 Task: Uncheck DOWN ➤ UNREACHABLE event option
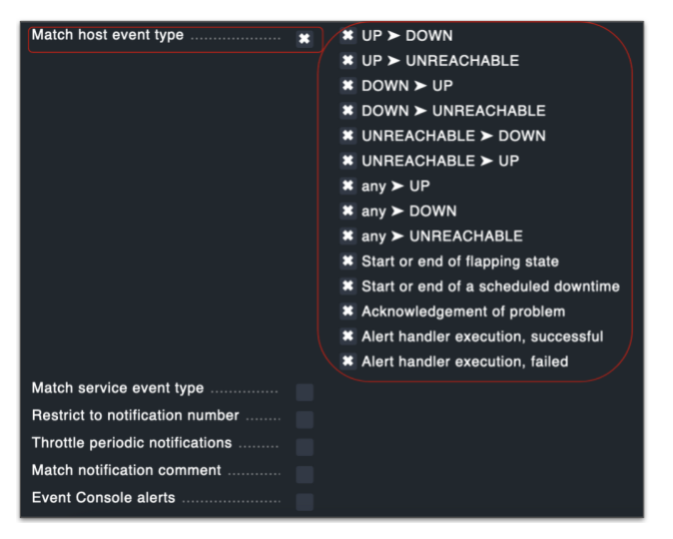[347, 111]
